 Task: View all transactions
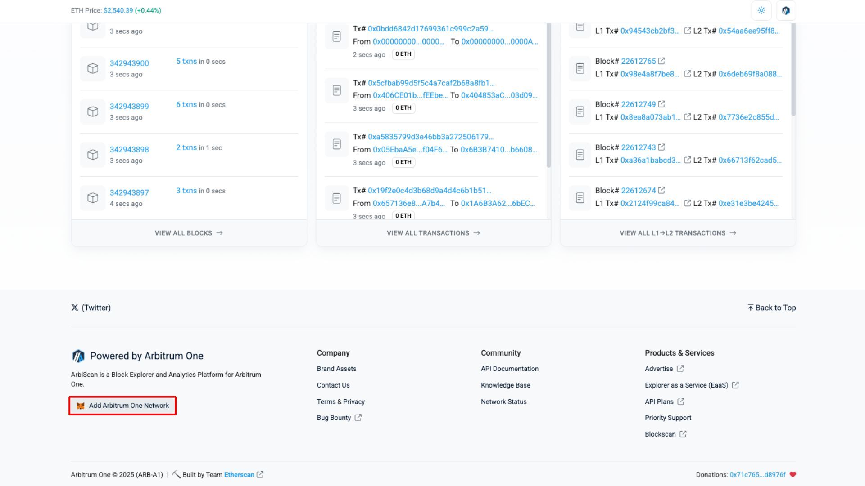click(434, 233)
